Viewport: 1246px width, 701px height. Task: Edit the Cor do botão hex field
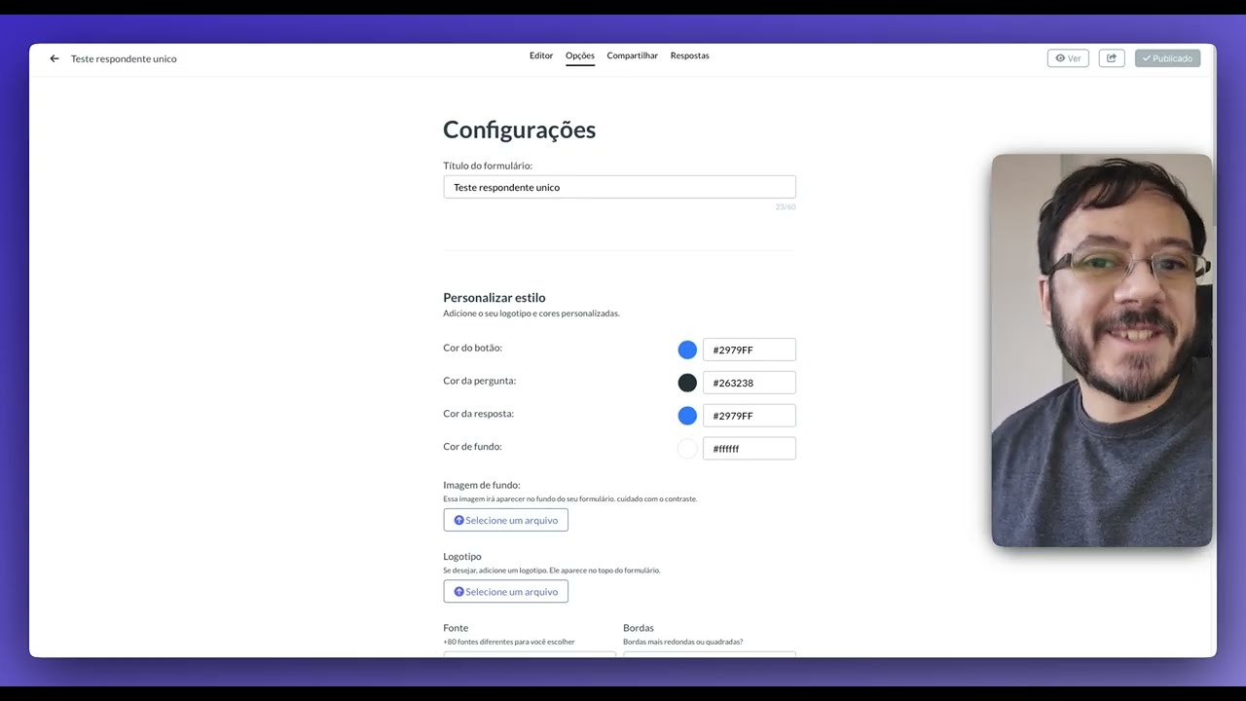point(750,350)
